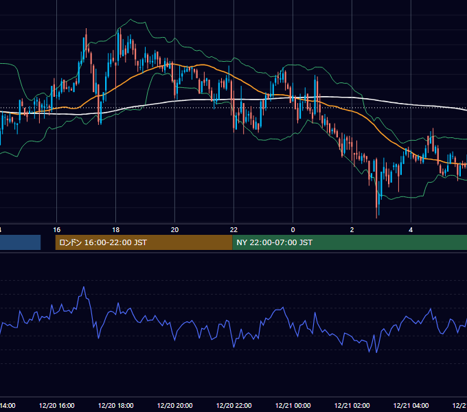Viewport: 467px width, 412px height.
Task: Click the time axis label 22
Action: coord(233,230)
